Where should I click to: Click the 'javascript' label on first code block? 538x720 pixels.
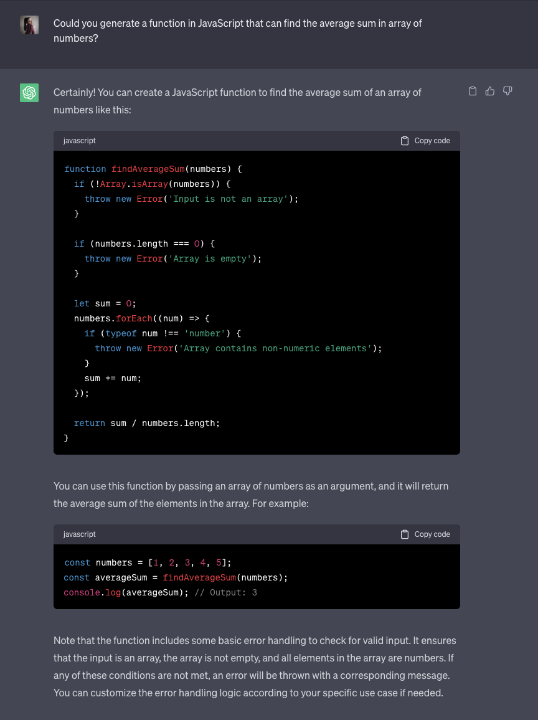click(80, 141)
